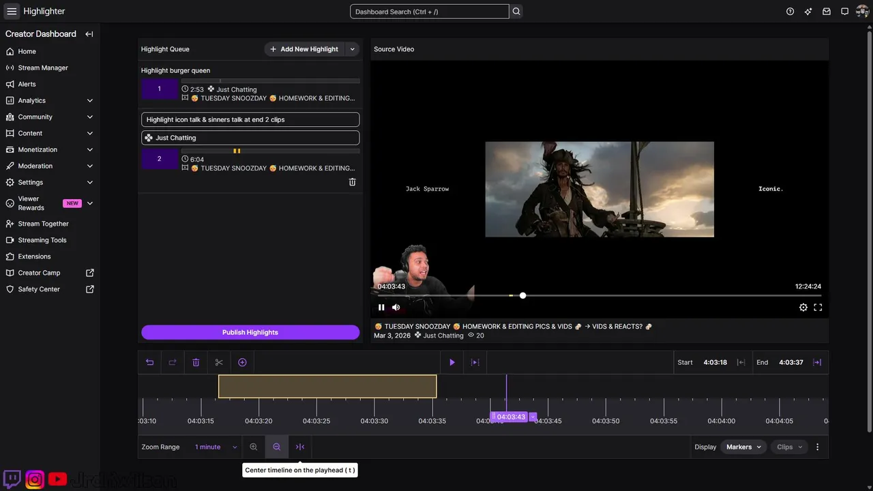Viewport: 873px width, 491px height.
Task: Click the Start time value 4:03:18
Action: (x=715, y=362)
